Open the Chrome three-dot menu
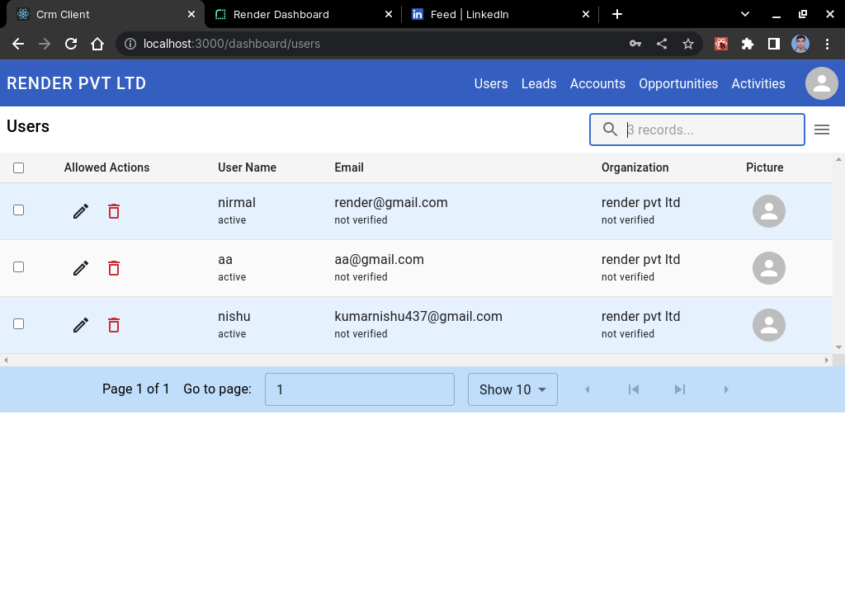 [827, 44]
